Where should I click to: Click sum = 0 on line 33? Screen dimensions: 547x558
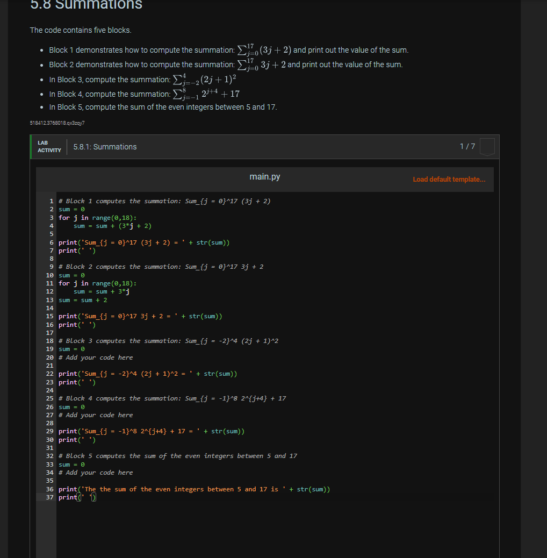coord(71,464)
